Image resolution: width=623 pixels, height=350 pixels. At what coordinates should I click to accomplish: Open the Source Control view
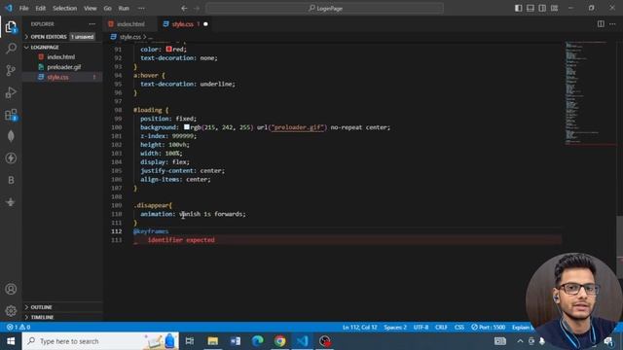click(x=11, y=71)
